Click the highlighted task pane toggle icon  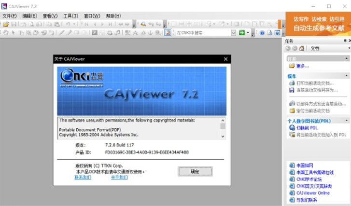click(168, 33)
